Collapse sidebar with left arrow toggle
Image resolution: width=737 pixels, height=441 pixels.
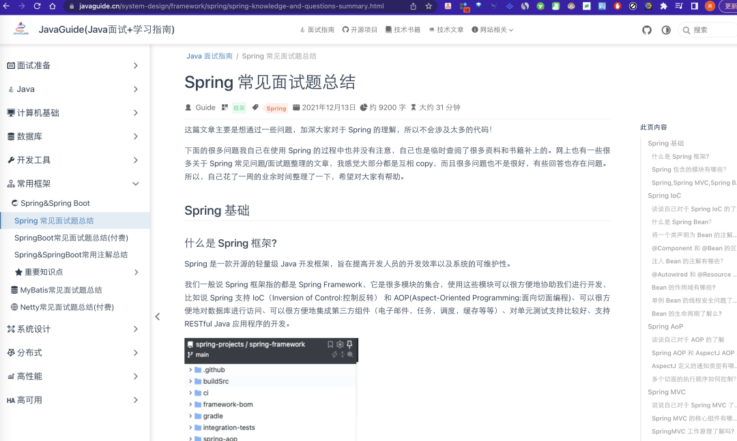click(x=158, y=316)
